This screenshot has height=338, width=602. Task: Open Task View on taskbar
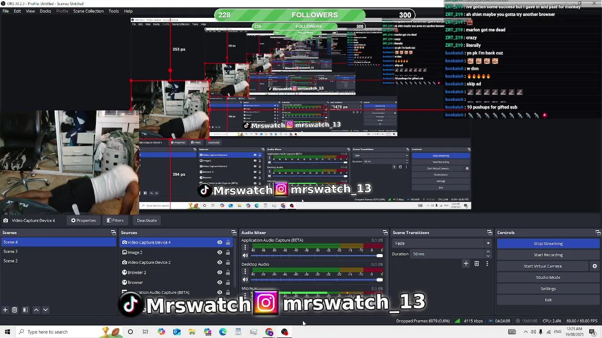click(145, 332)
